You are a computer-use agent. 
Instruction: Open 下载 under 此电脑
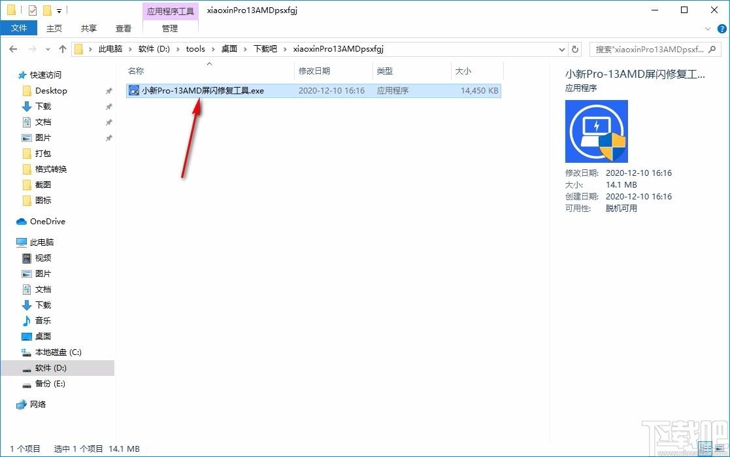pos(43,305)
